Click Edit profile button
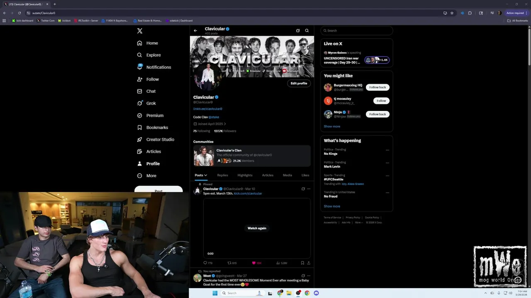 tap(299, 83)
